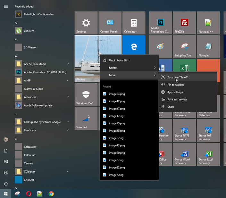Open Betaflight - Configurator from the list
226x198 pixels.
click(x=42, y=14)
